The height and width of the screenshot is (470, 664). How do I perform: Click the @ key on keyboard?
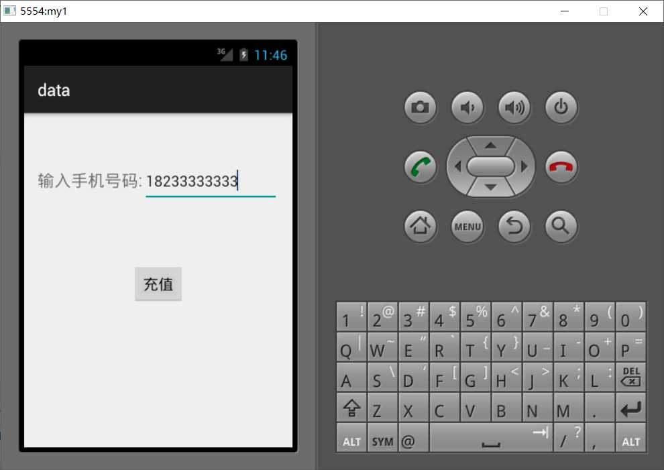pos(413,438)
